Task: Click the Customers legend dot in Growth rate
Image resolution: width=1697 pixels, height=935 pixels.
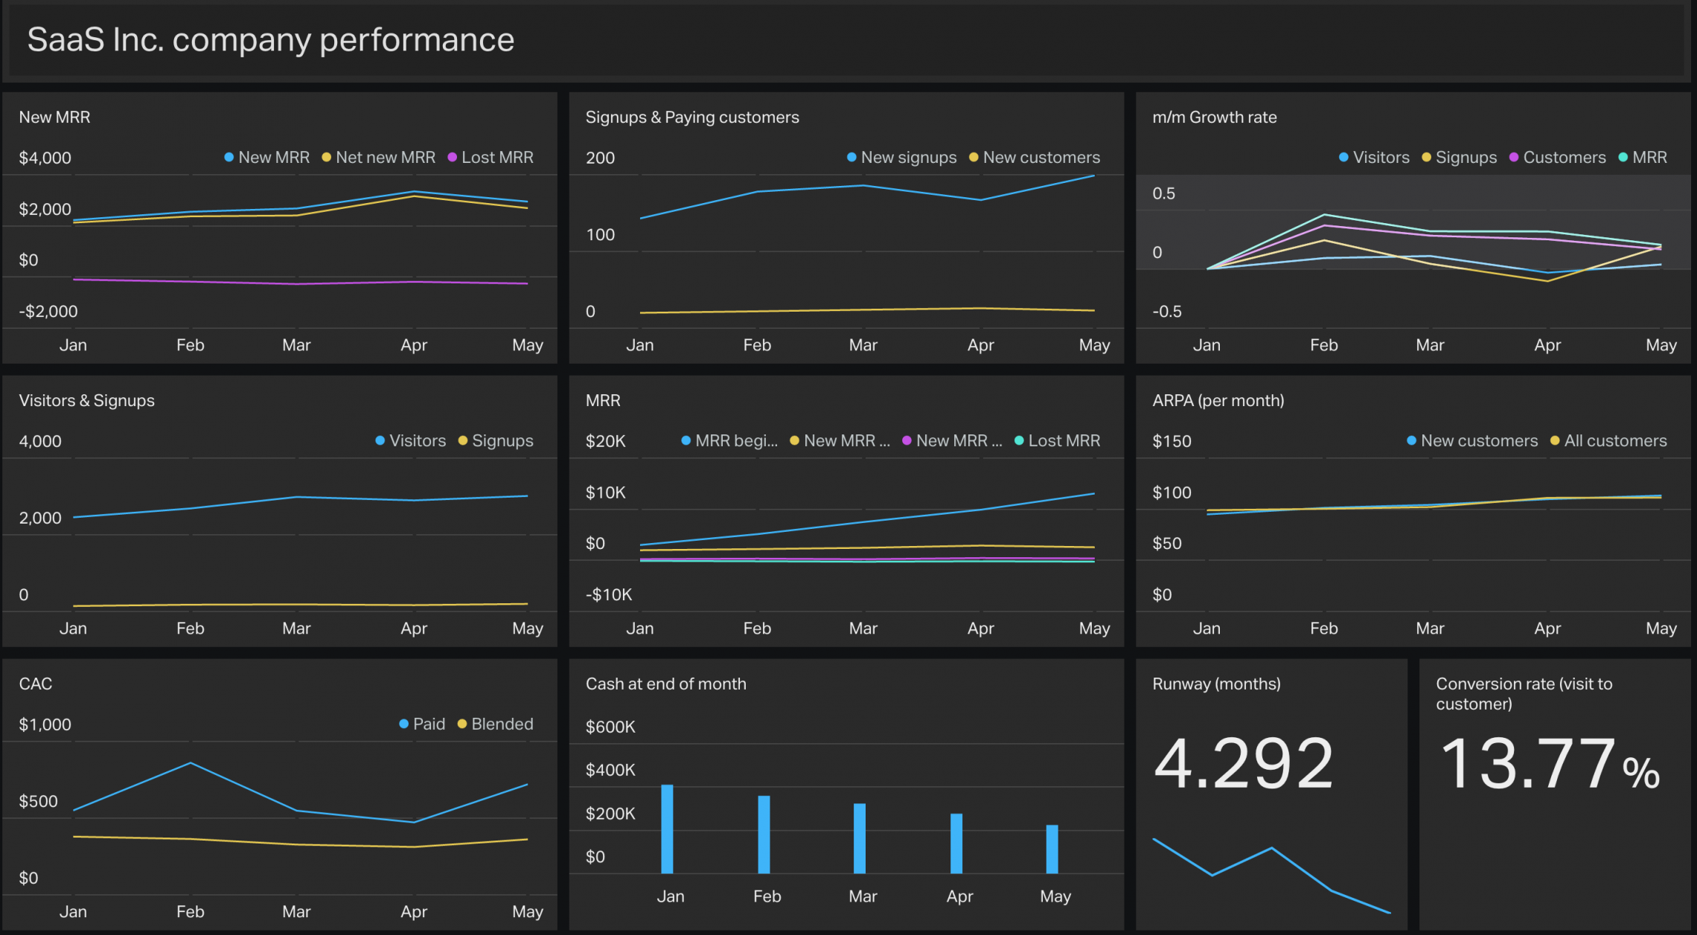Action: (x=1512, y=157)
